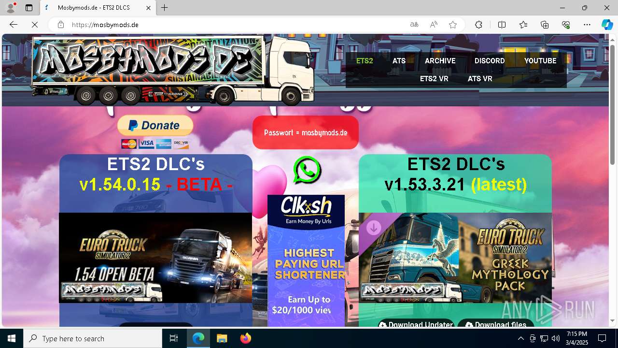This screenshot has width=618, height=348.
Task: Open the ARCHIVE menu item
Action: point(440,61)
